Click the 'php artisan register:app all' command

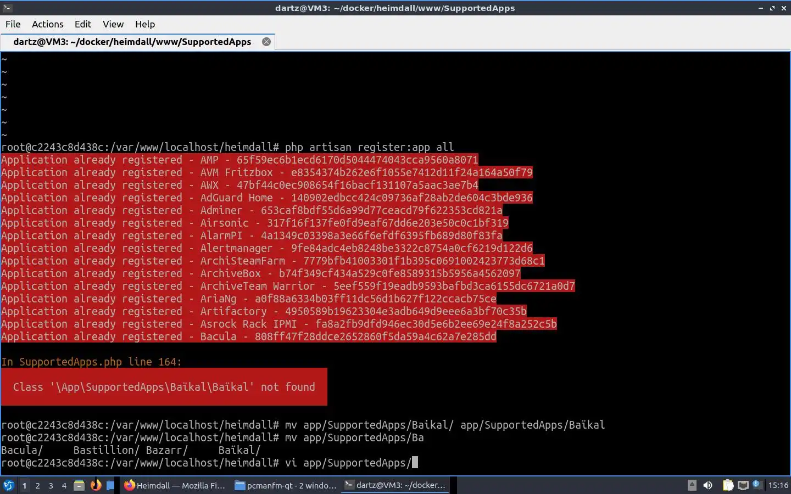click(369, 147)
